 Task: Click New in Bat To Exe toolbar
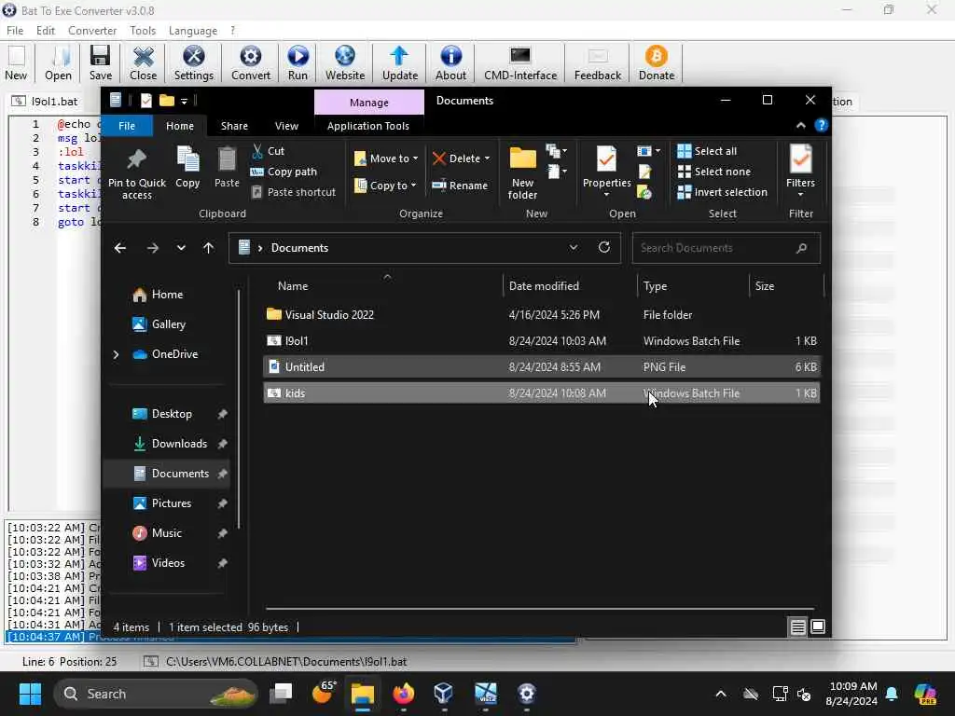pos(16,63)
